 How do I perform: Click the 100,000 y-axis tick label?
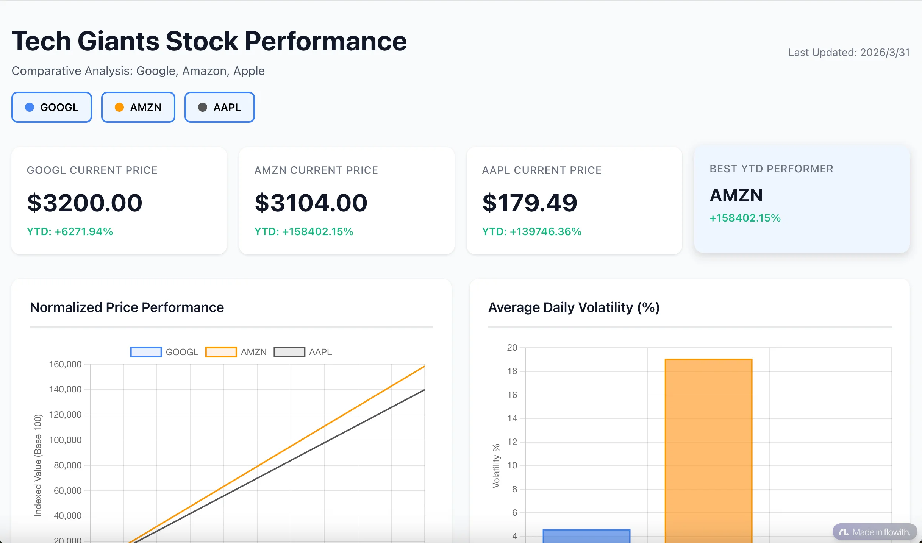click(65, 440)
